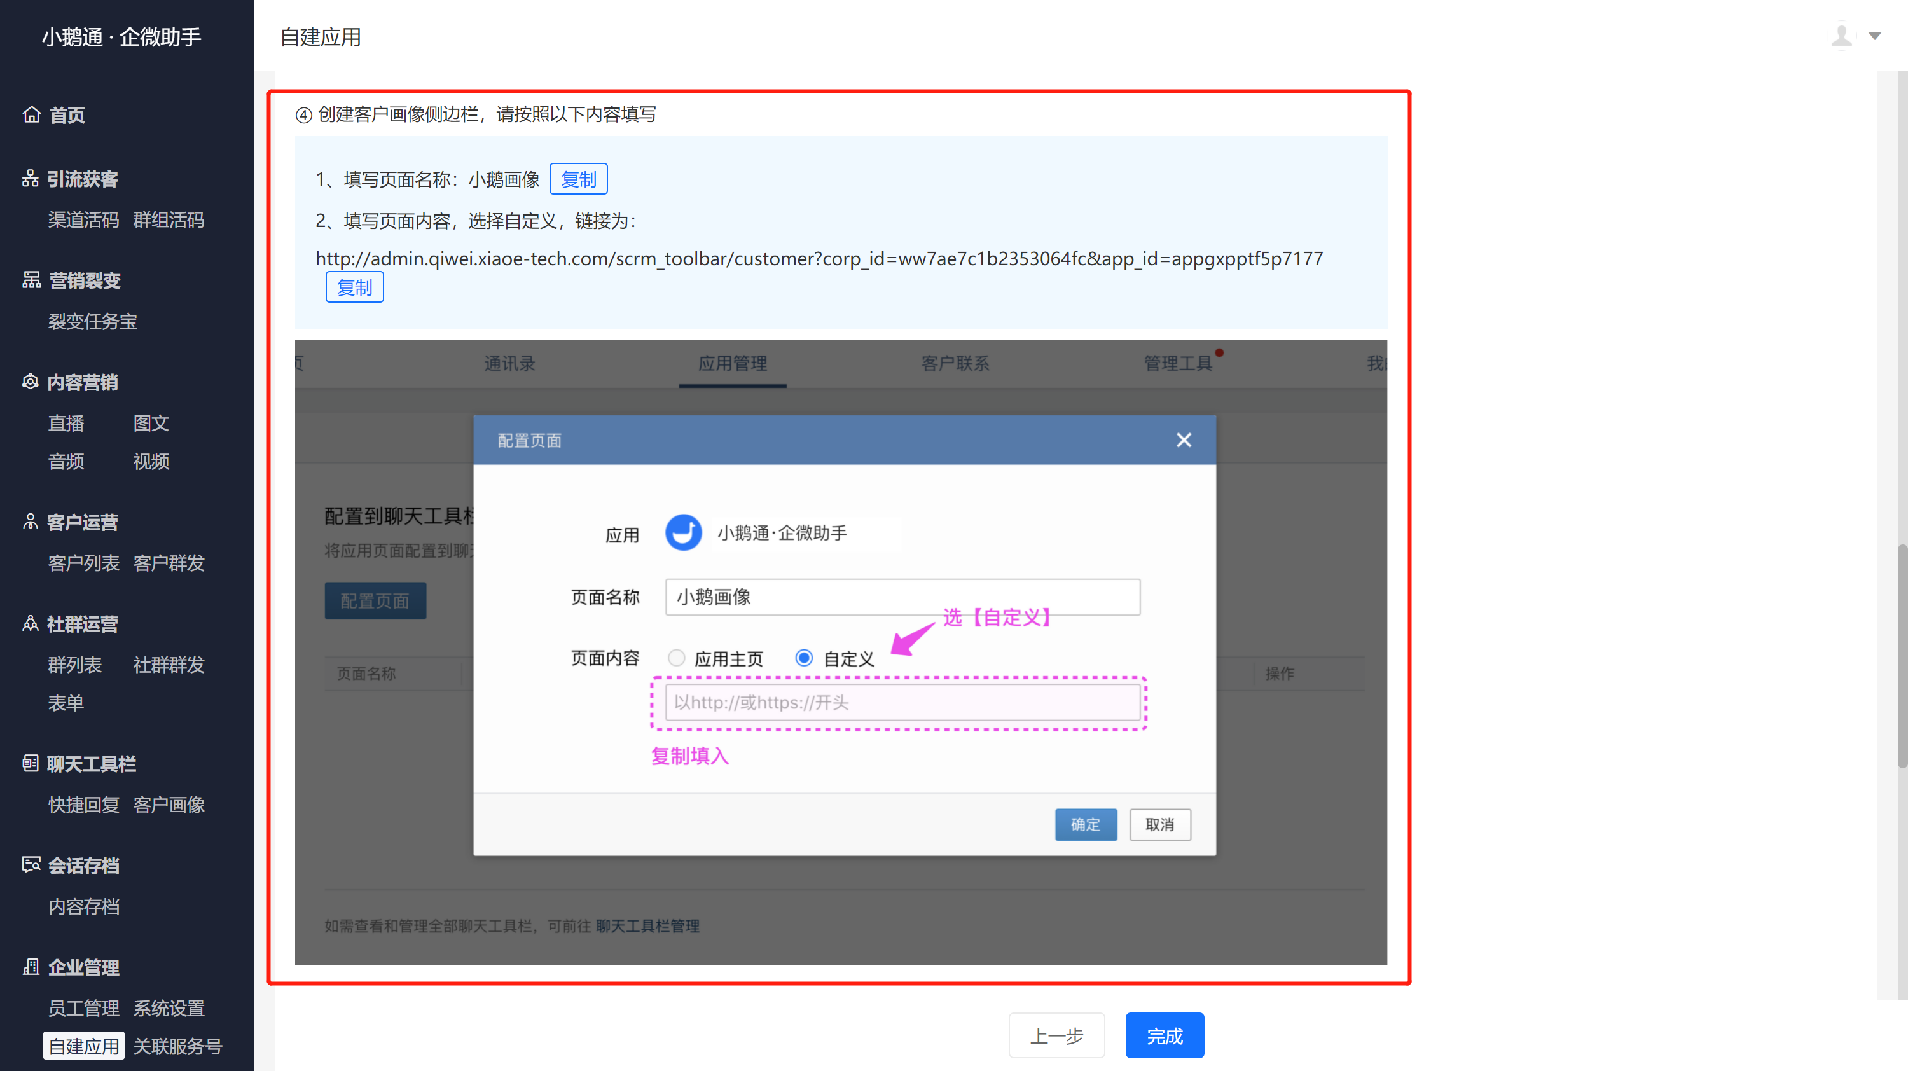Open 图文 under 内容营销
This screenshot has height=1071, width=1908.
151,423
